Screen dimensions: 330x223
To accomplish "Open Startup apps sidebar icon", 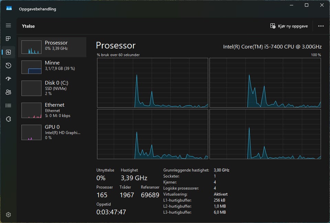I will pyautogui.click(x=8, y=79).
